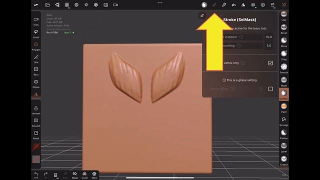Edit the stabilizer value 10.0

coord(269,37)
